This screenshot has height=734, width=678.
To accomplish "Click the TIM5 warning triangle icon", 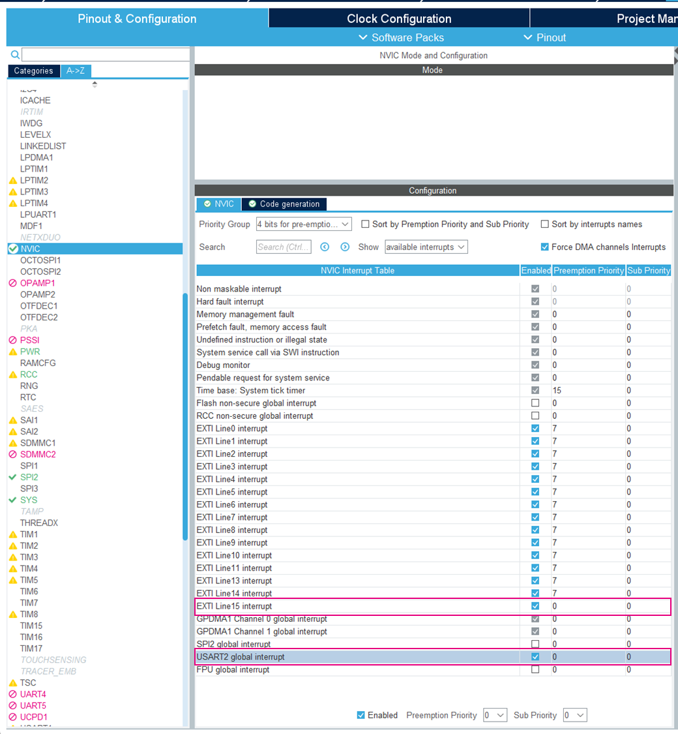I will point(13,580).
